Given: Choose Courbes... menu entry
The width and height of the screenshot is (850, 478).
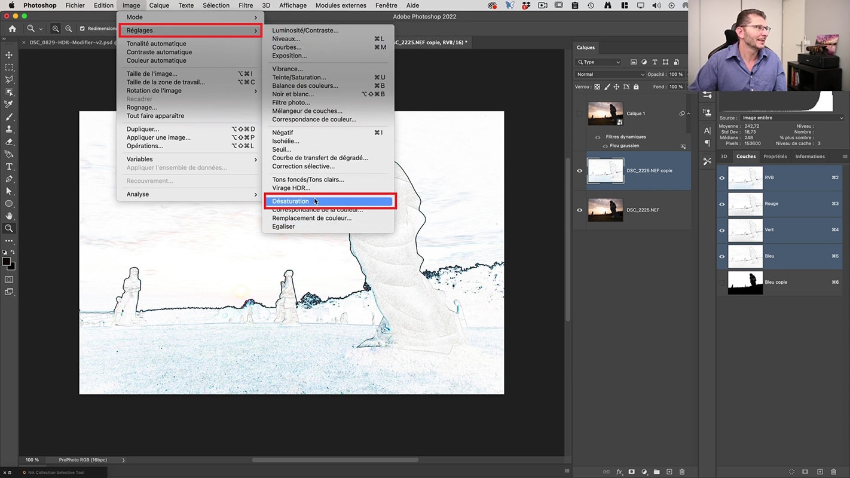Looking at the screenshot, I should [x=328, y=47].
